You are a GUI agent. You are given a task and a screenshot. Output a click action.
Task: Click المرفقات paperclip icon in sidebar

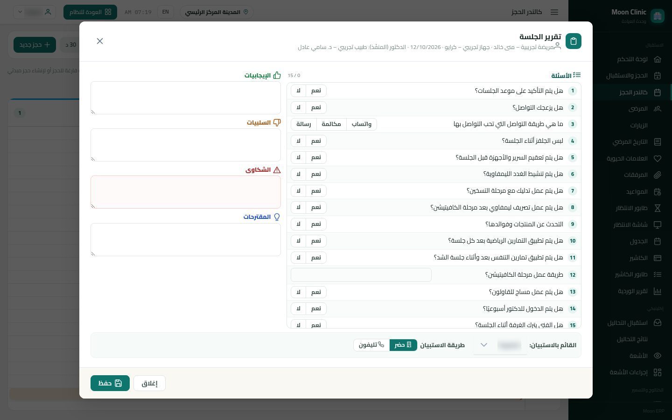tap(658, 175)
